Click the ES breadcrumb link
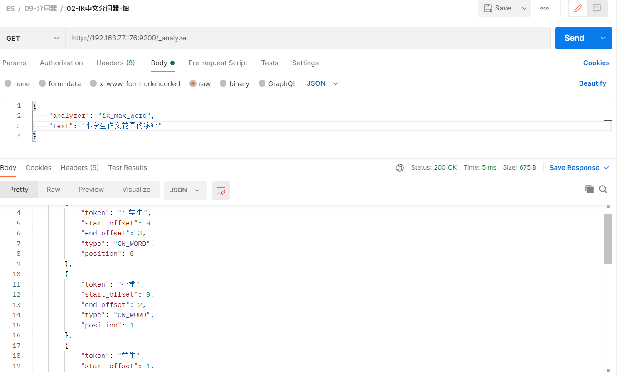 coord(10,8)
